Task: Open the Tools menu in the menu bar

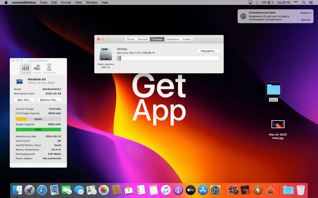Action: click(44, 3)
